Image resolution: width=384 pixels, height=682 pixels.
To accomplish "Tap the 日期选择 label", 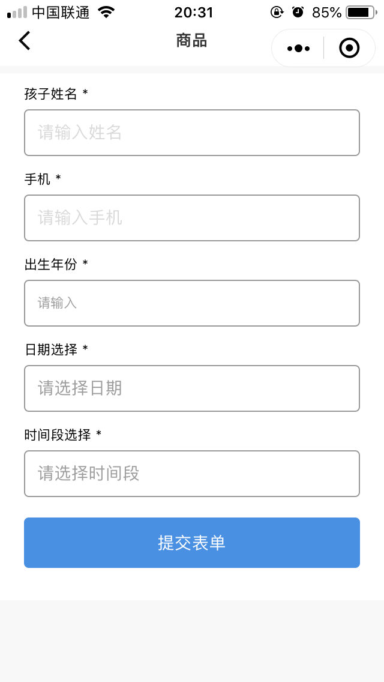I will click(x=51, y=349).
